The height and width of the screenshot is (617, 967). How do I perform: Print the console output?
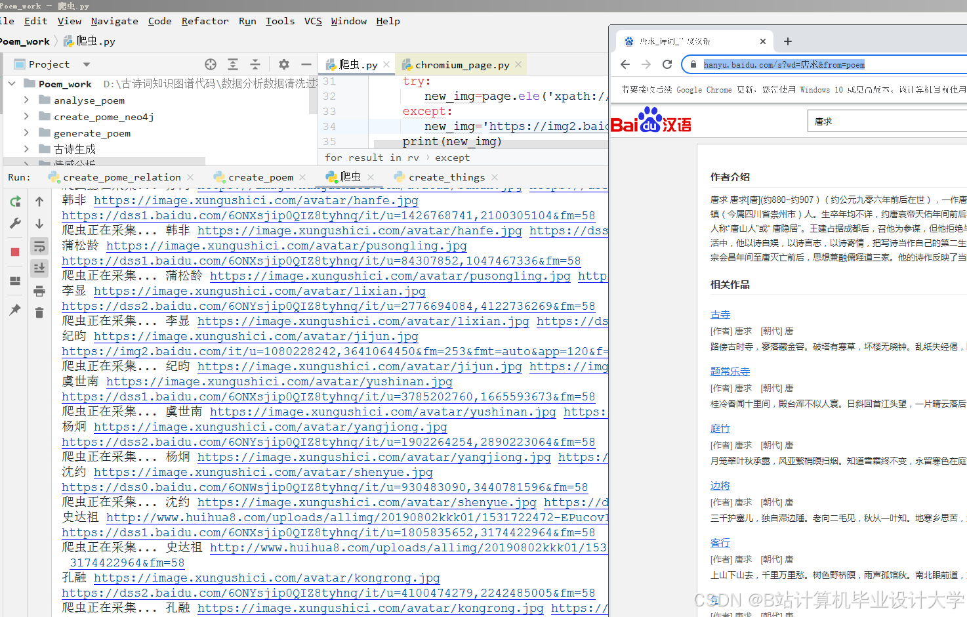(39, 291)
